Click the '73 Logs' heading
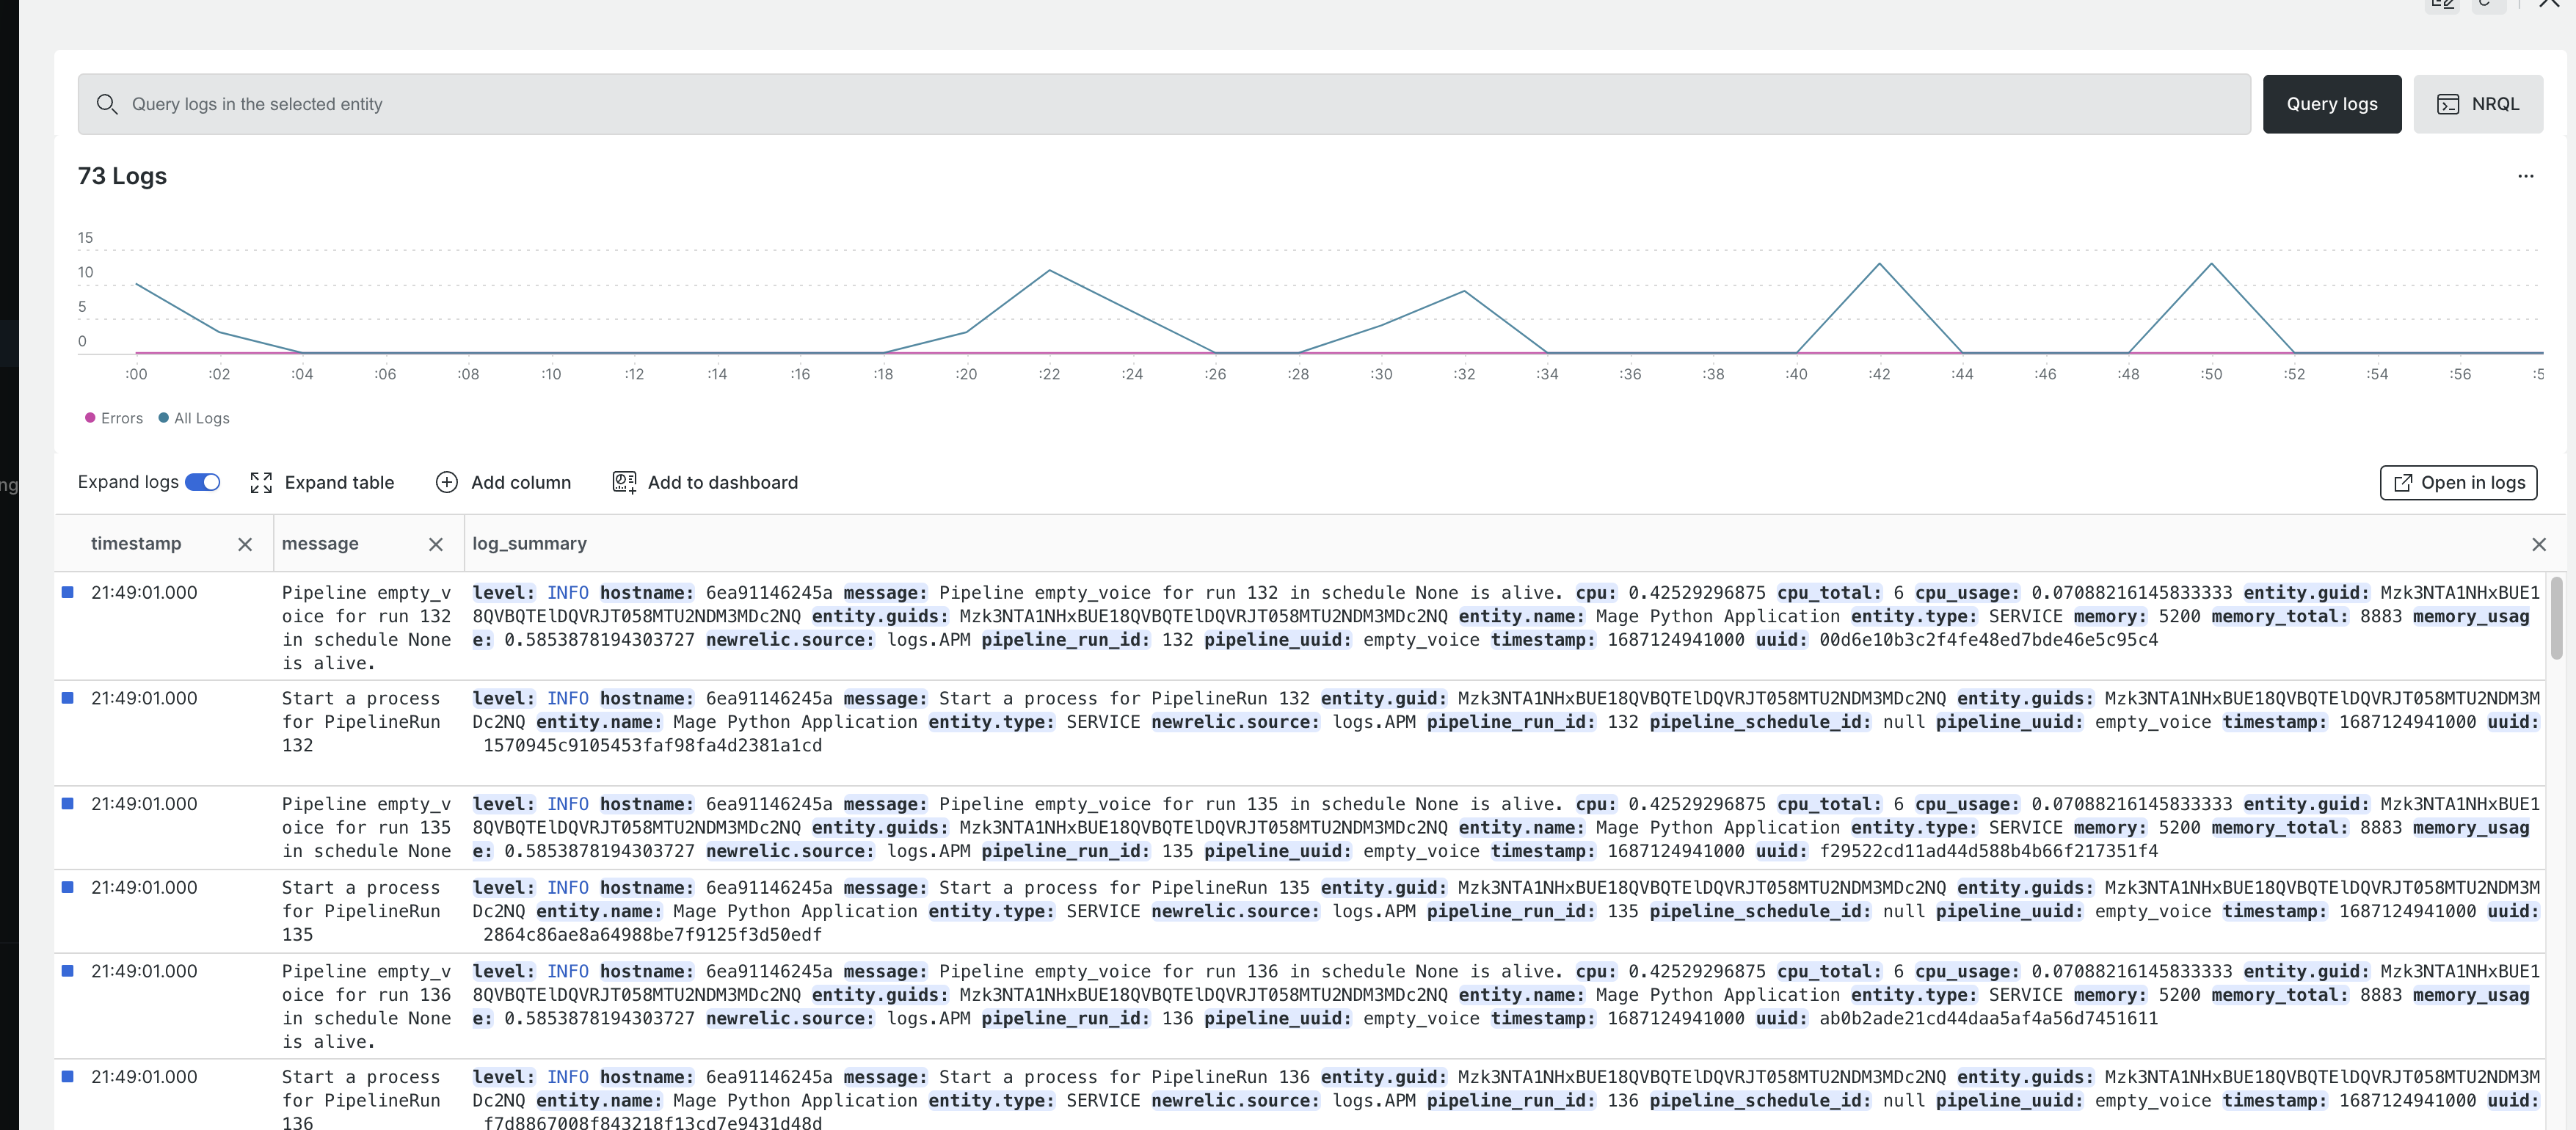2576x1130 pixels. pos(122,176)
